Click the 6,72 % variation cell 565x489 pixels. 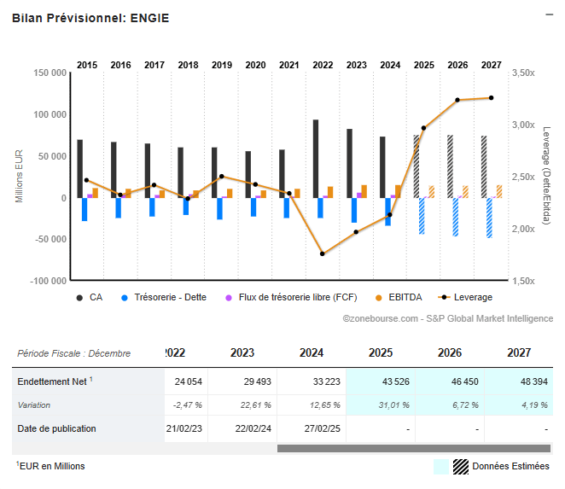click(x=465, y=405)
